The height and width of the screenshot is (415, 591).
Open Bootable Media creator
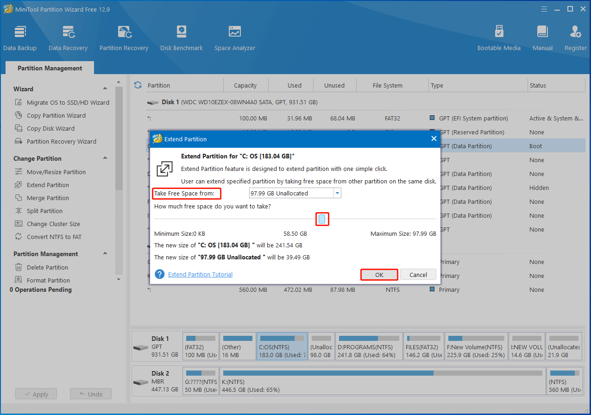499,37
